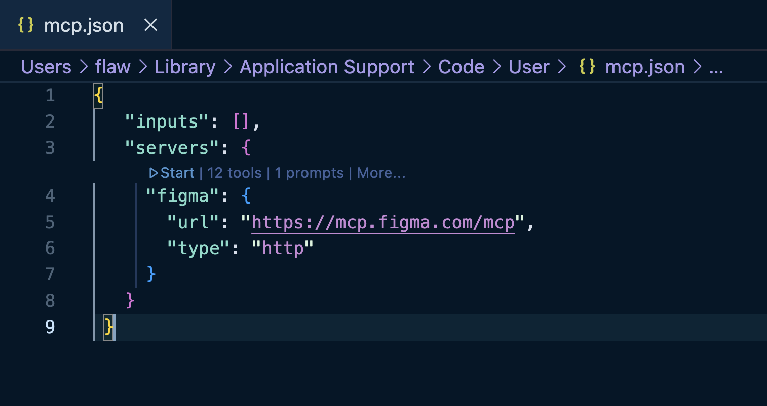
Task: Click the chevron after mcp.json breadcrumb
Action: coord(697,66)
